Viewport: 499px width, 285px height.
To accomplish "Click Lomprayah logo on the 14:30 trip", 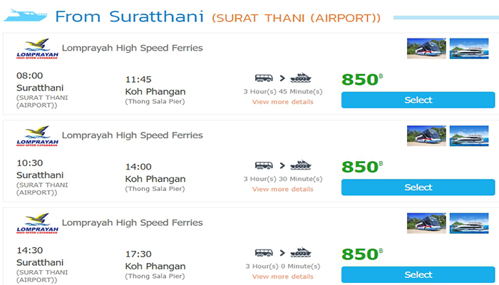I will (36, 224).
